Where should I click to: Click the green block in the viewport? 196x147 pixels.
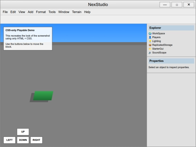pos(43,95)
